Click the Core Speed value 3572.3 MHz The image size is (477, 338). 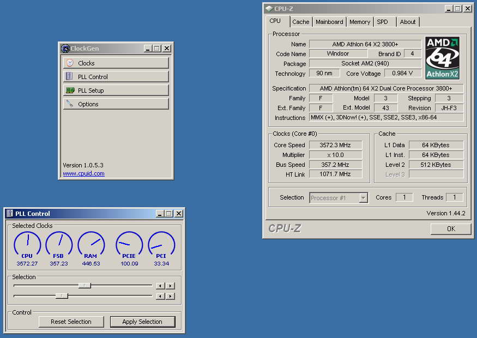pyautogui.click(x=336, y=145)
